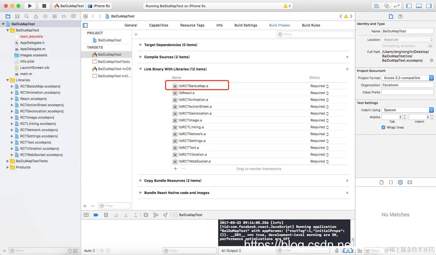Click the yellow warning indicator showing 3
This screenshot has width=436, height=255.
(287, 6)
